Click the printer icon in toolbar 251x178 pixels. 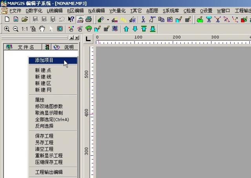click(89, 19)
